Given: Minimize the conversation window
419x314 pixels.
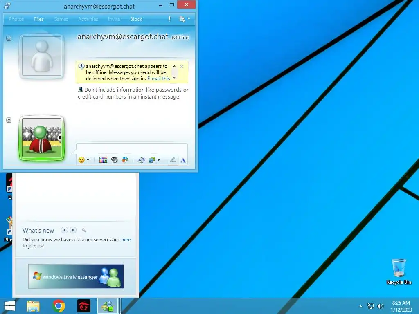Looking at the screenshot, I should [161, 5].
